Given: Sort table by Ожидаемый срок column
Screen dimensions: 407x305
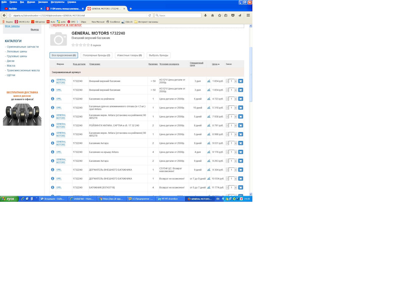Looking at the screenshot, I should pos(196,64).
